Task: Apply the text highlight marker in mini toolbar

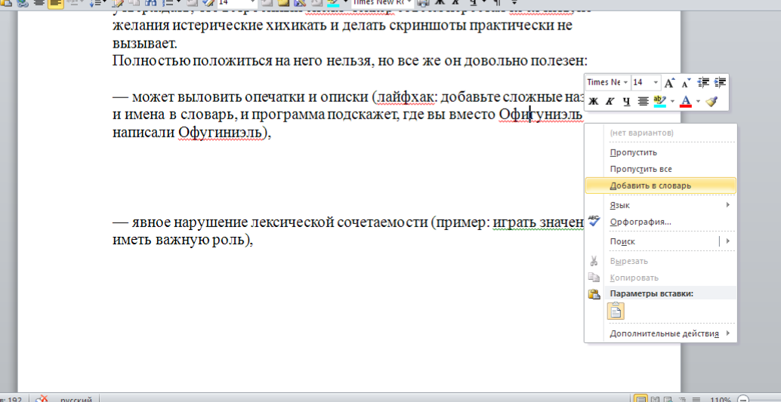Action: (x=659, y=101)
